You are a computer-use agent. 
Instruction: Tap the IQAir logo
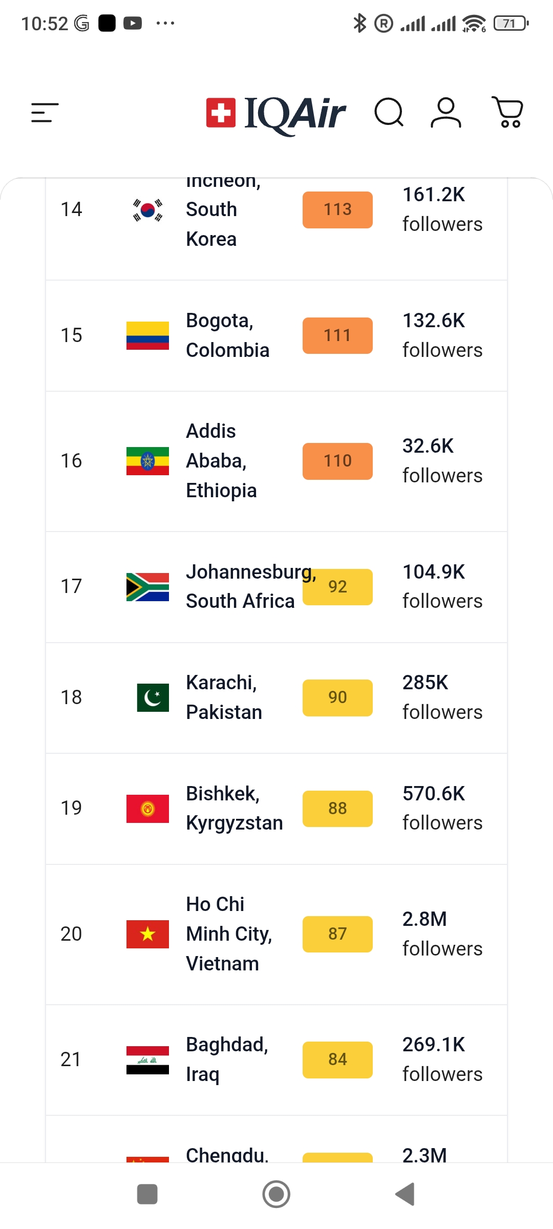tap(276, 114)
